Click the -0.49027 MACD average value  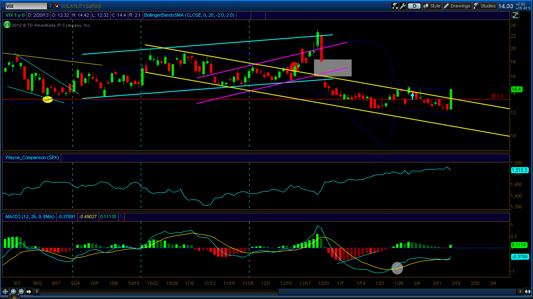tap(88, 217)
